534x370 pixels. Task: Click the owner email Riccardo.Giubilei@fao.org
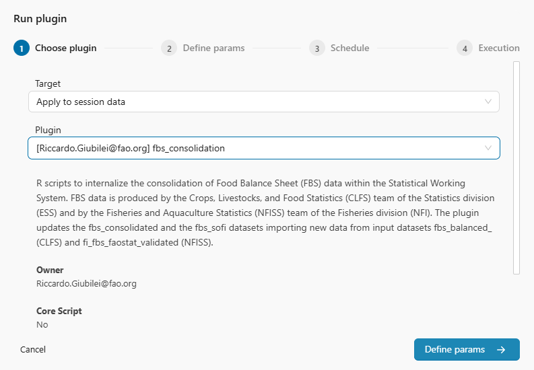[x=86, y=284]
